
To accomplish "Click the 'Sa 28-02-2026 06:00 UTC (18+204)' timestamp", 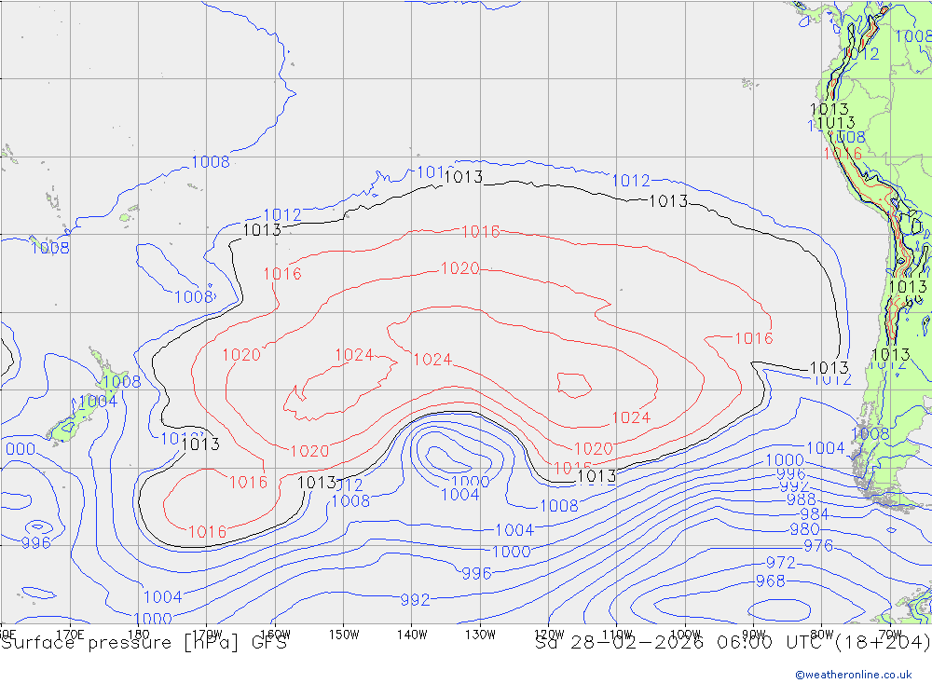I will [x=733, y=643].
